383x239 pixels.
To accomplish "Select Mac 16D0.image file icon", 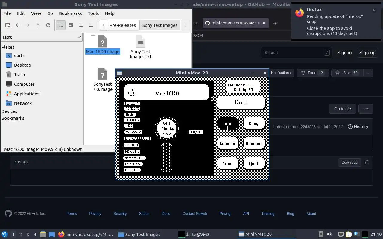I will coord(103,42).
